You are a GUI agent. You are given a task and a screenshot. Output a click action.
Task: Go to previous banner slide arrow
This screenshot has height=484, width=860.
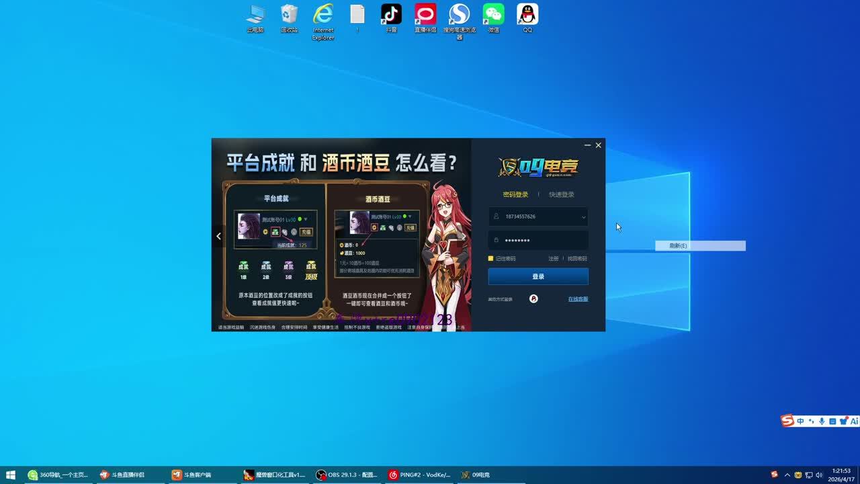click(x=218, y=236)
